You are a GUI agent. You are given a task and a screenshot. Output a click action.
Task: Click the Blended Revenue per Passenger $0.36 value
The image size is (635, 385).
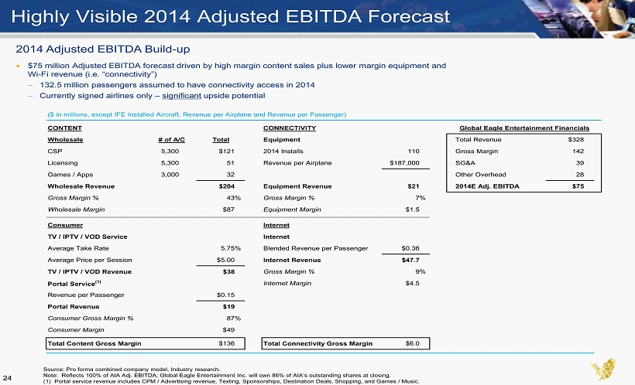click(410, 248)
